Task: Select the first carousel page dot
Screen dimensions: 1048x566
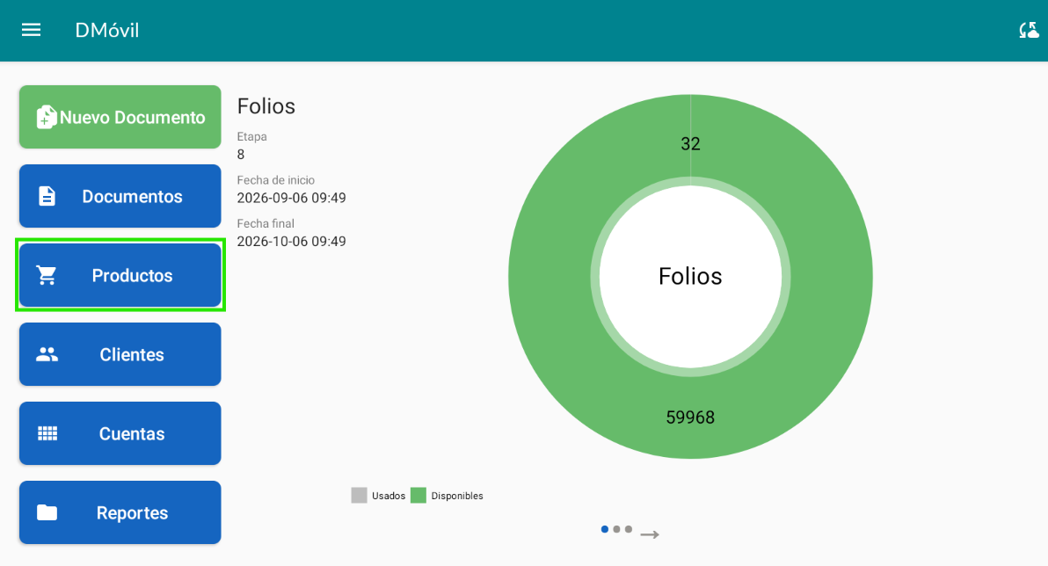Action: pos(605,529)
